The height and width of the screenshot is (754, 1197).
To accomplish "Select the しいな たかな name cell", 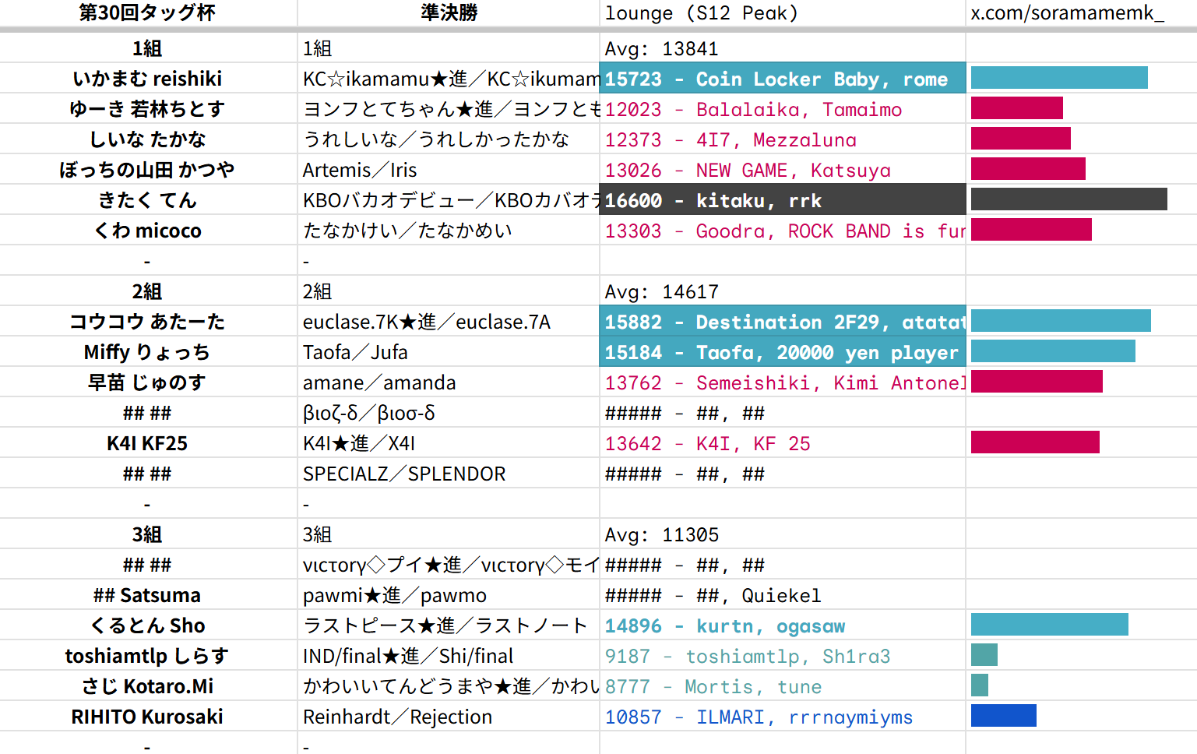I will 148,139.
